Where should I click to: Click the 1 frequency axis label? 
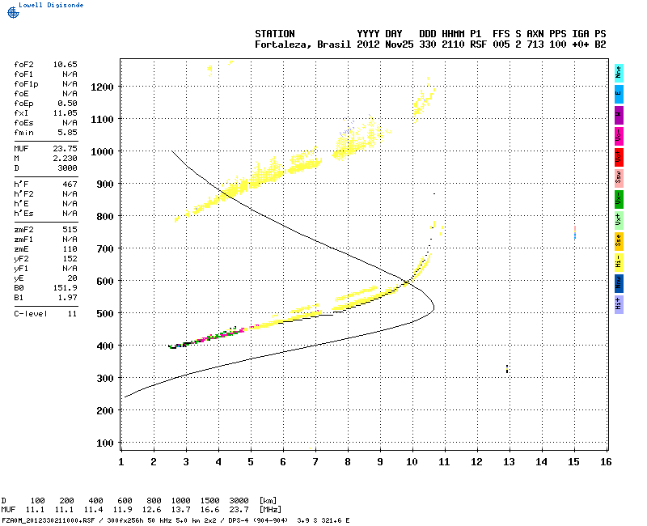[x=121, y=462]
